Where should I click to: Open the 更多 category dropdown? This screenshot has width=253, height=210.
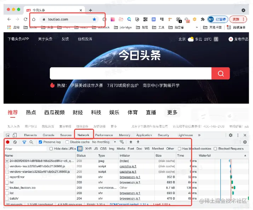(172, 112)
